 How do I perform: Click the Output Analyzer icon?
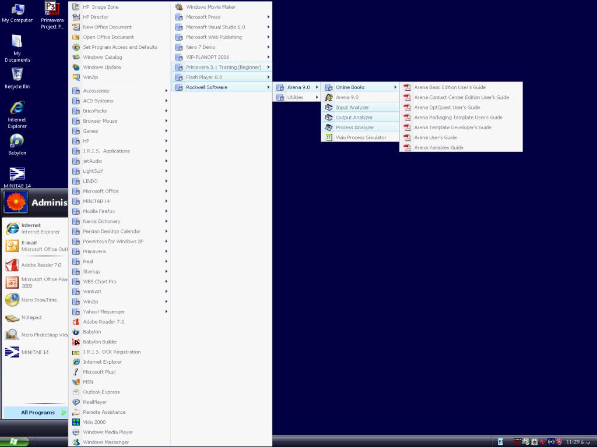pyautogui.click(x=329, y=118)
